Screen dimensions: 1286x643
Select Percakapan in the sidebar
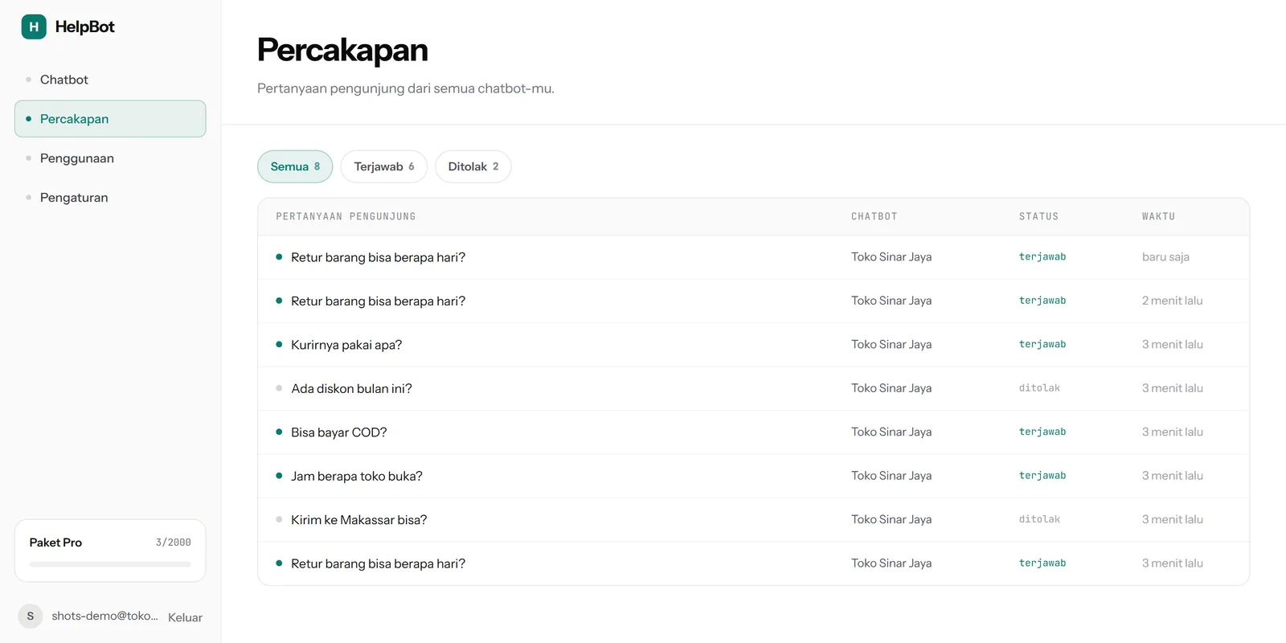tap(110, 119)
